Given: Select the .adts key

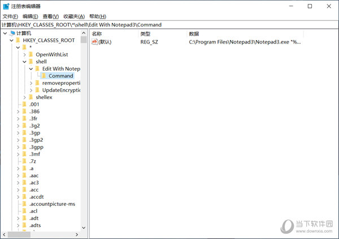Looking at the screenshot, I should pyautogui.click(x=35, y=225).
